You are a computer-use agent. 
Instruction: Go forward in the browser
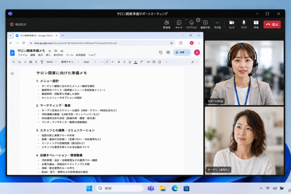(x=17, y=43)
